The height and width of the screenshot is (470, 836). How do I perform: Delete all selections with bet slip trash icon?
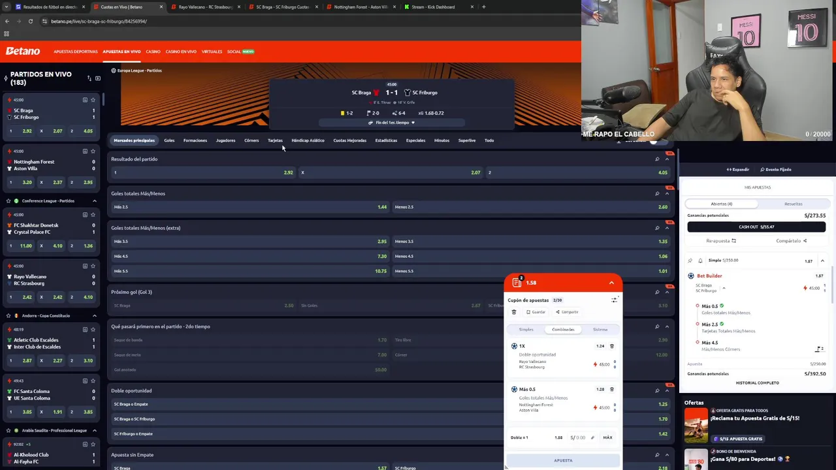[x=514, y=312]
